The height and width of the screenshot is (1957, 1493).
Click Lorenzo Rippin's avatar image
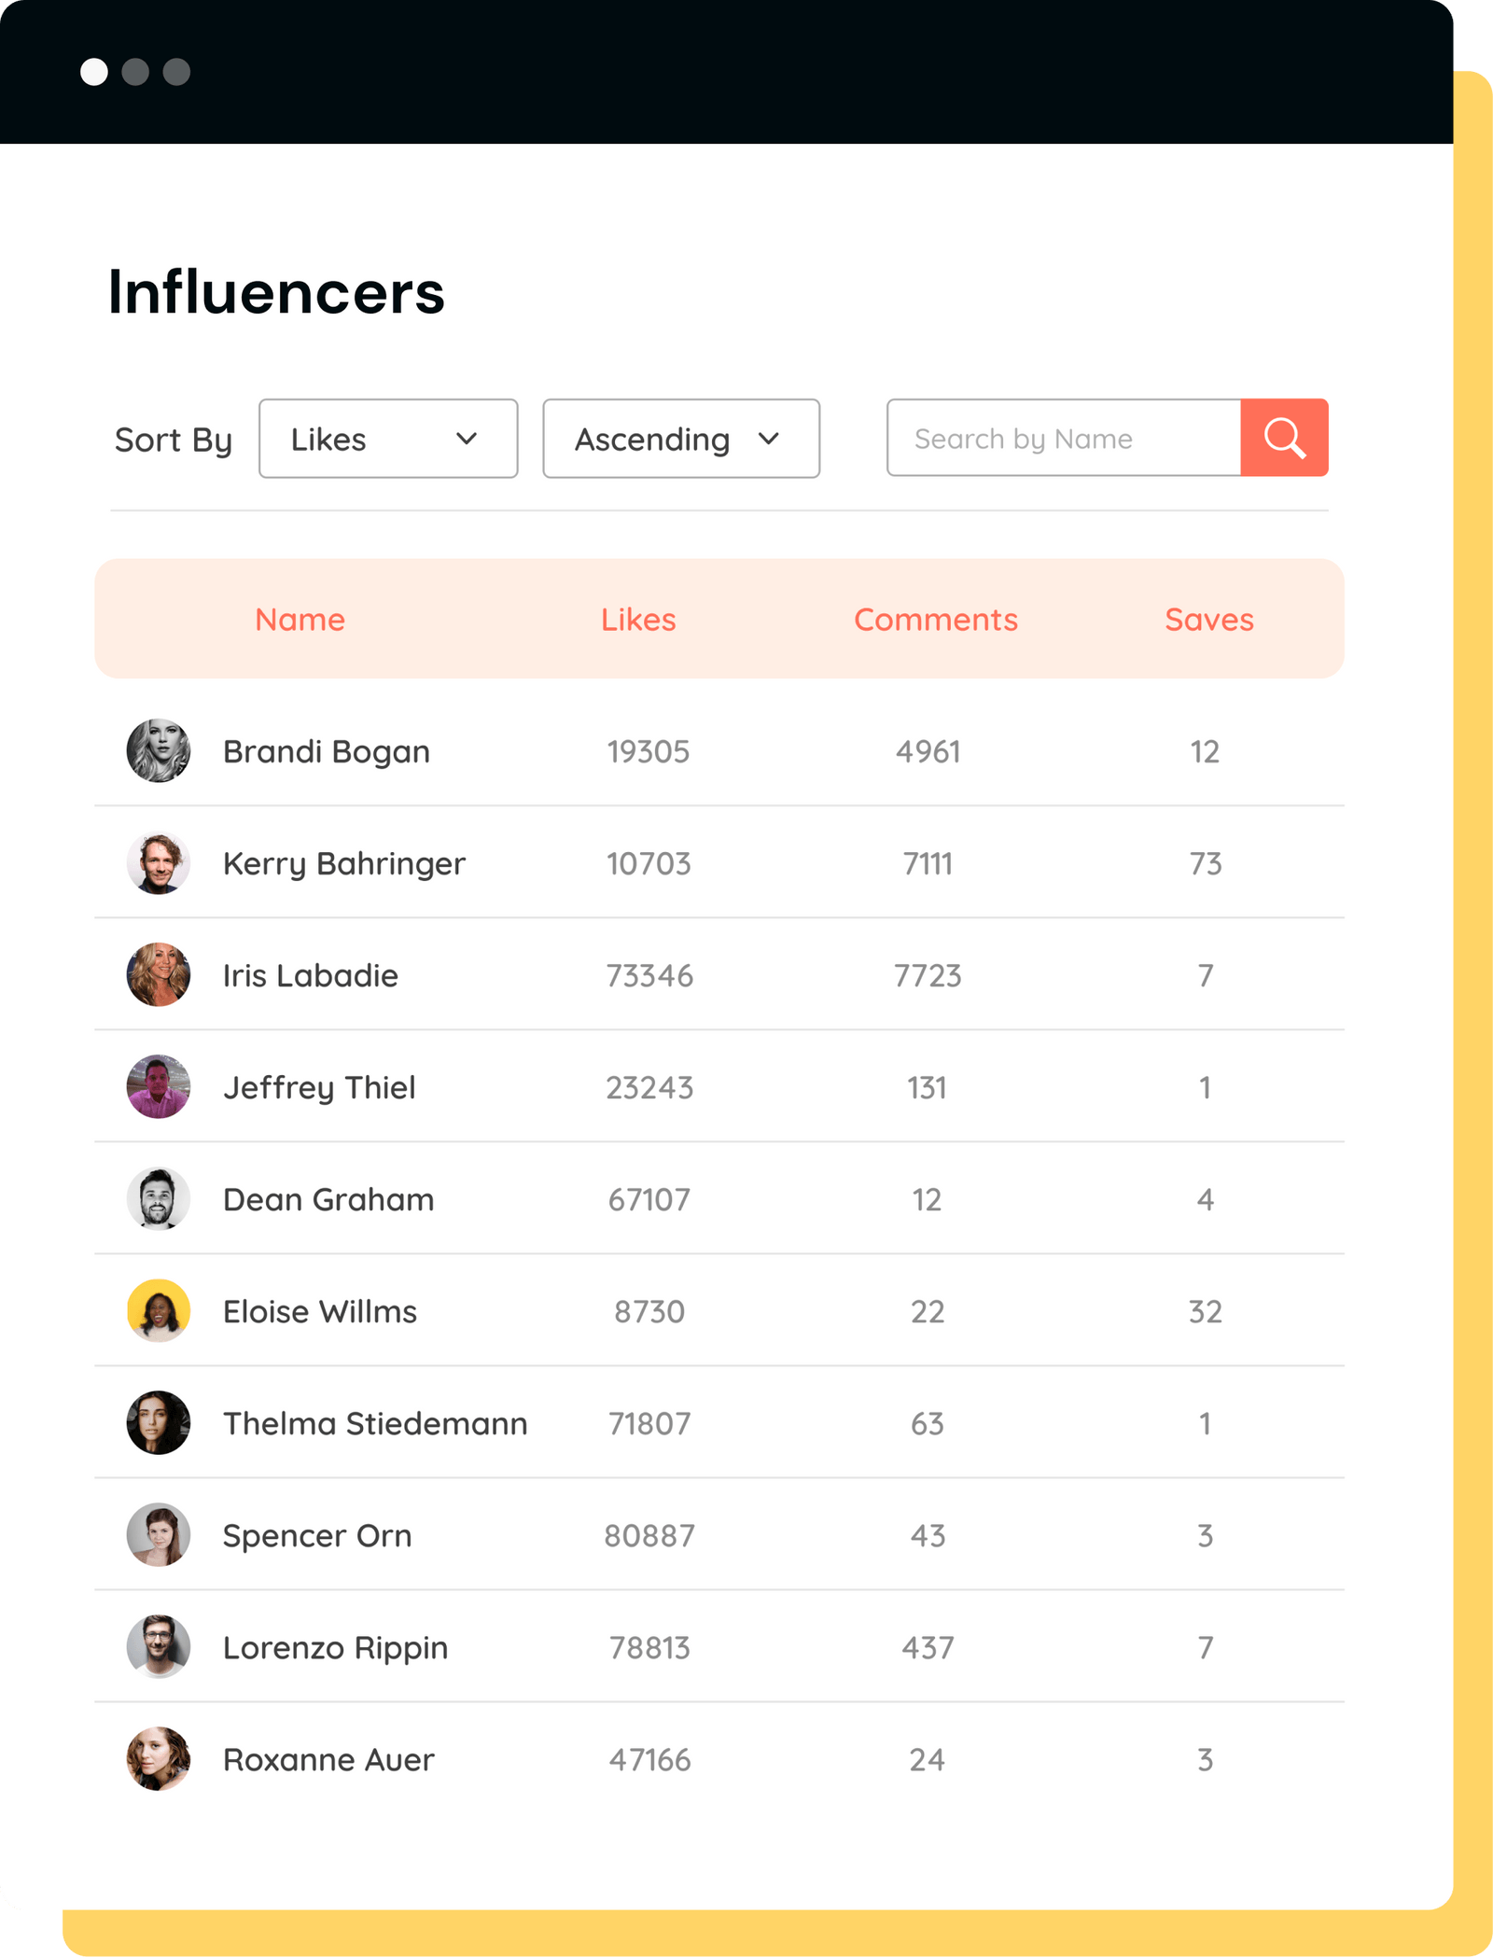(158, 1647)
